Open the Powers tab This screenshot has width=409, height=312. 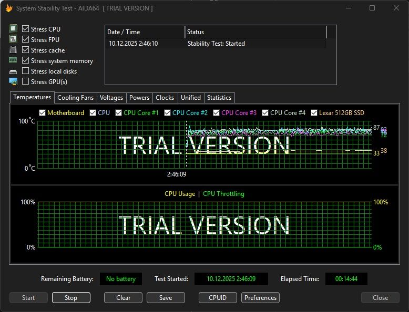click(139, 98)
